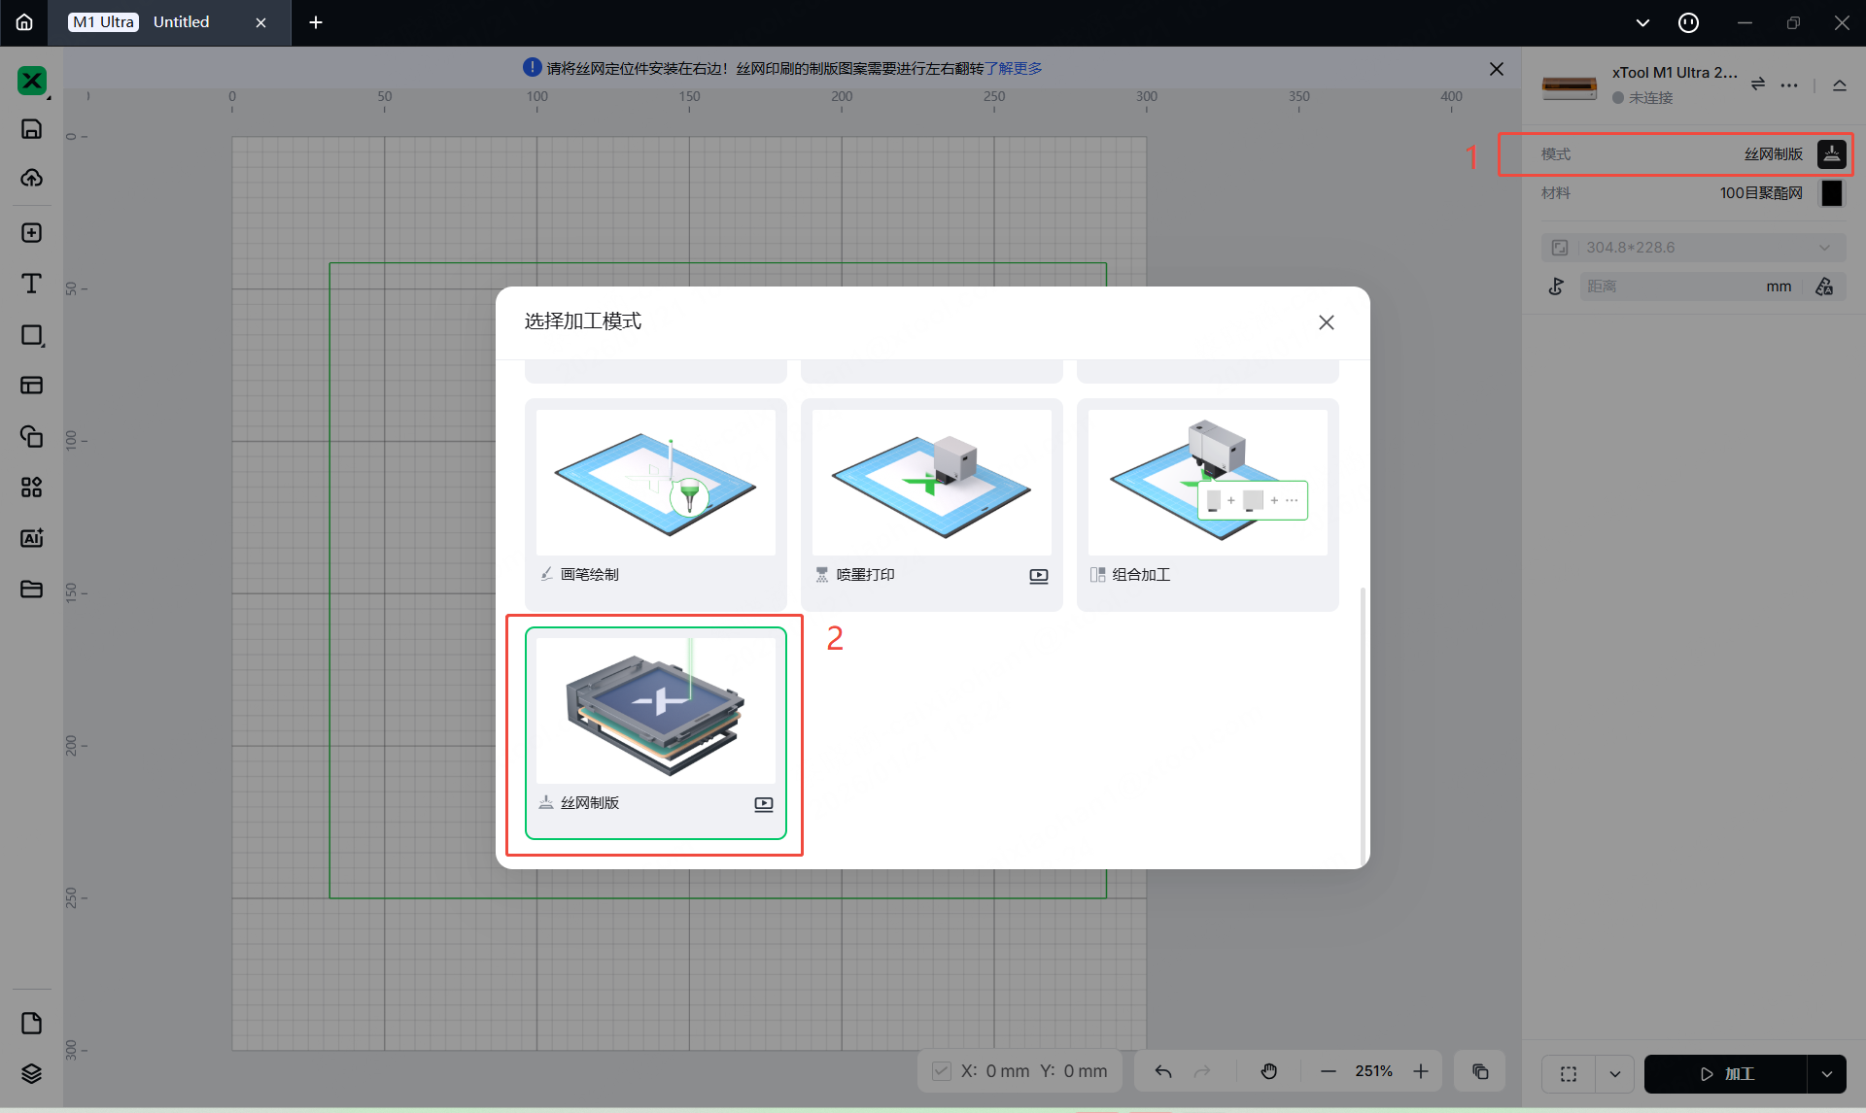Open the AI image generator tool
Screen dimensions: 1866x1113
(31, 538)
